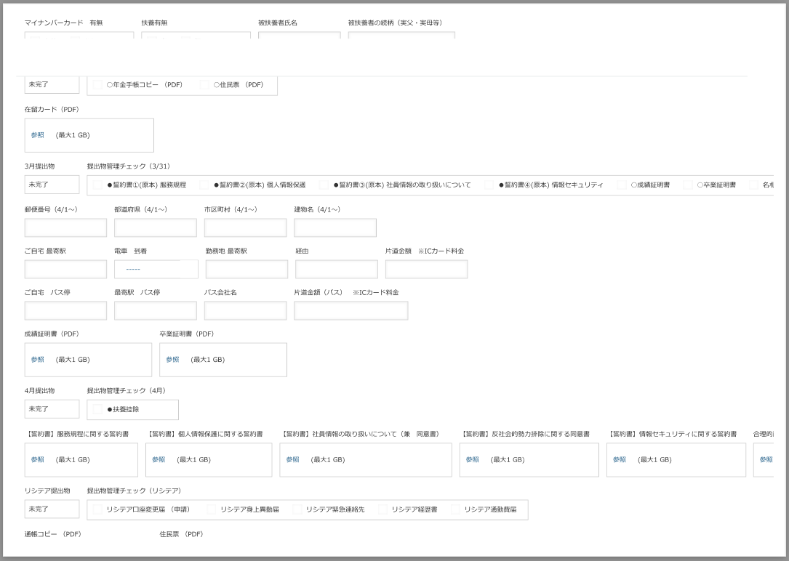
Task: Tick リシテア経歴書 checkbox
Action: pos(383,509)
